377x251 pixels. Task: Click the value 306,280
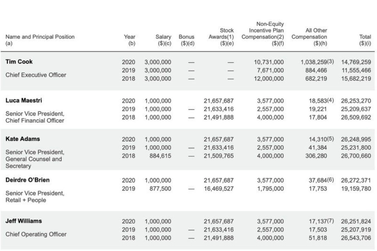pos(316,156)
